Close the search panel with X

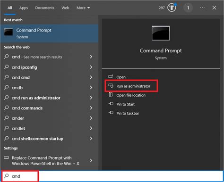coord(214,8)
